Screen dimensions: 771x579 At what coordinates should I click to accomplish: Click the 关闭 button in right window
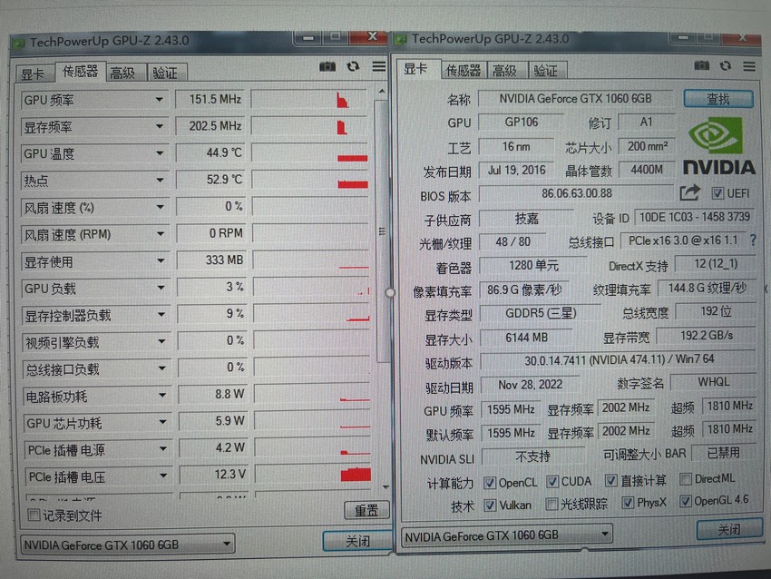[x=729, y=529]
